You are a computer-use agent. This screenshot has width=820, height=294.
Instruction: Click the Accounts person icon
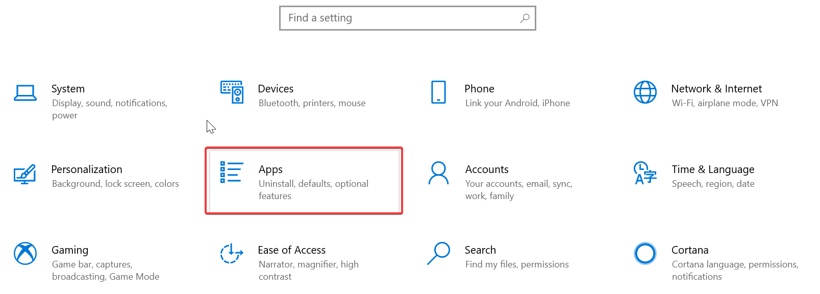point(438,173)
